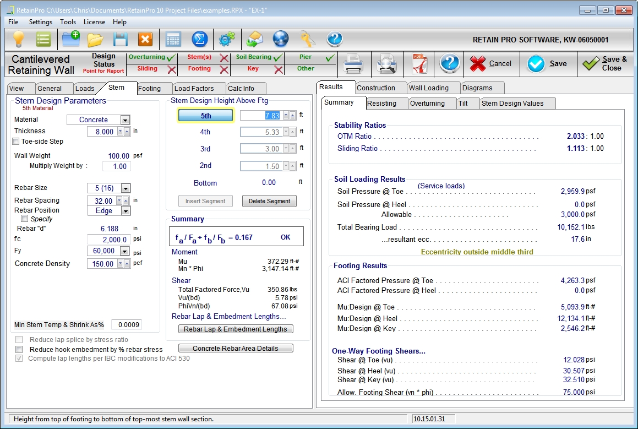Open the Concrete Density dropdown arrow

click(120, 264)
